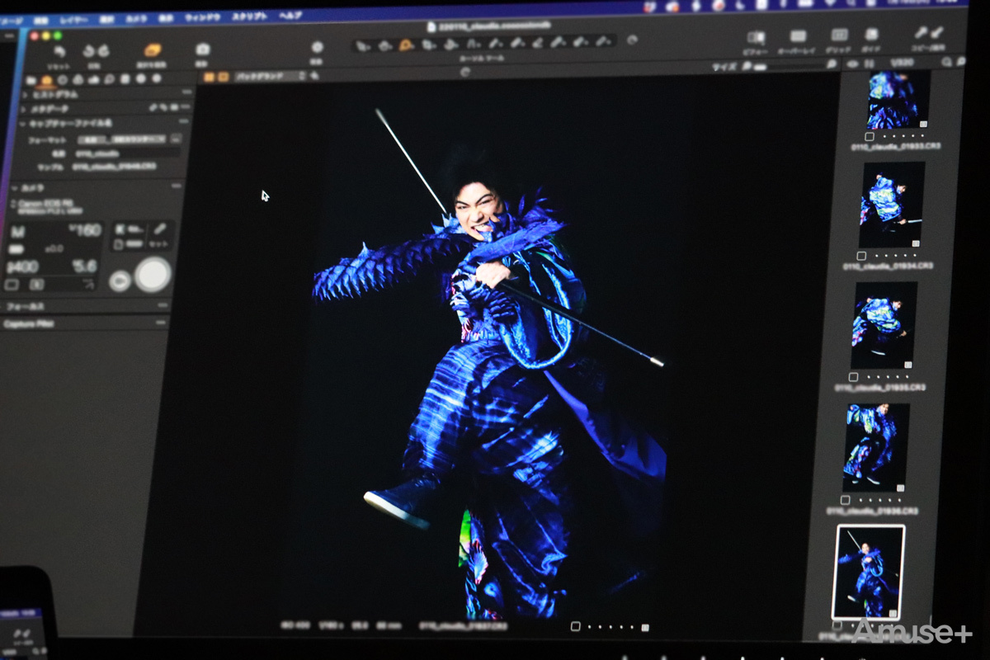Open the カメラ menu
Image resolution: width=990 pixels, height=660 pixels.
[135, 18]
